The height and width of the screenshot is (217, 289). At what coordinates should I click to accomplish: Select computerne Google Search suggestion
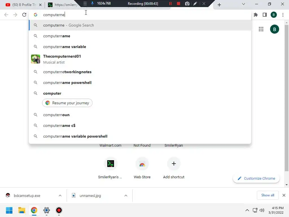pyautogui.click(x=140, y=25)
